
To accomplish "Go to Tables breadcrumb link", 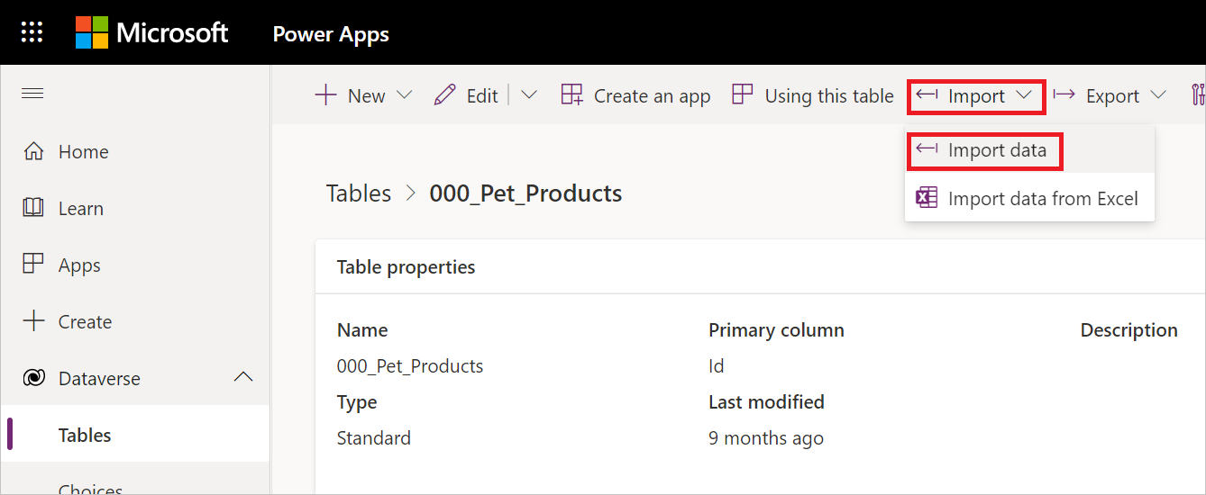I will click(x=359, y=193).
